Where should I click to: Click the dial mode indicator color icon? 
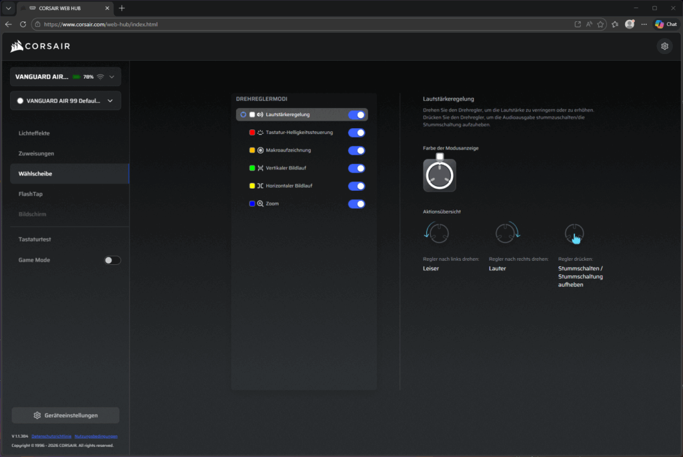click(440, 175)
